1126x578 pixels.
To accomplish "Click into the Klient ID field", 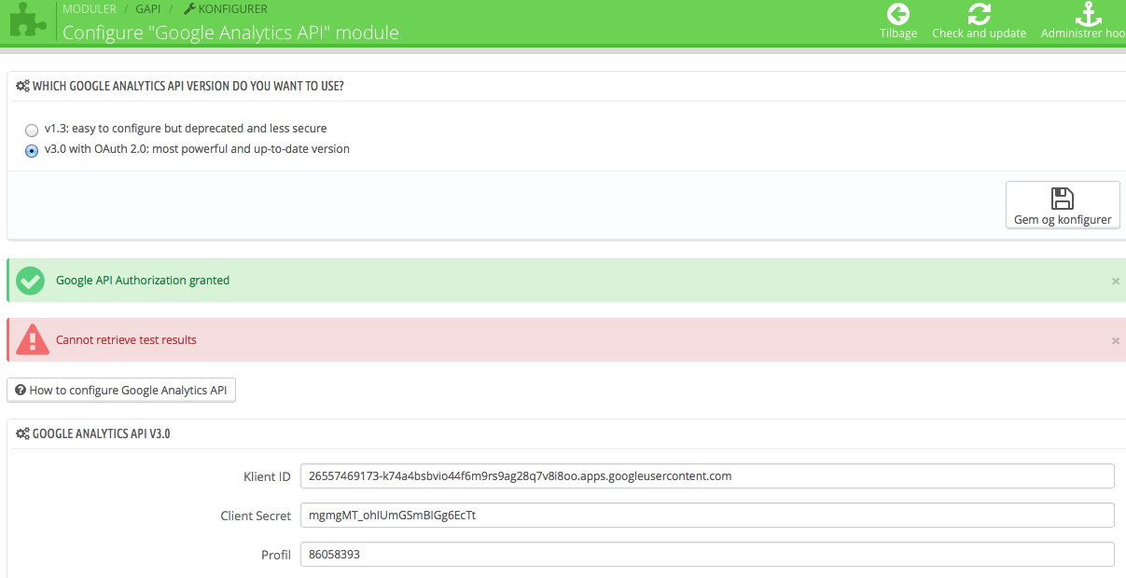I will click(707, 476).
